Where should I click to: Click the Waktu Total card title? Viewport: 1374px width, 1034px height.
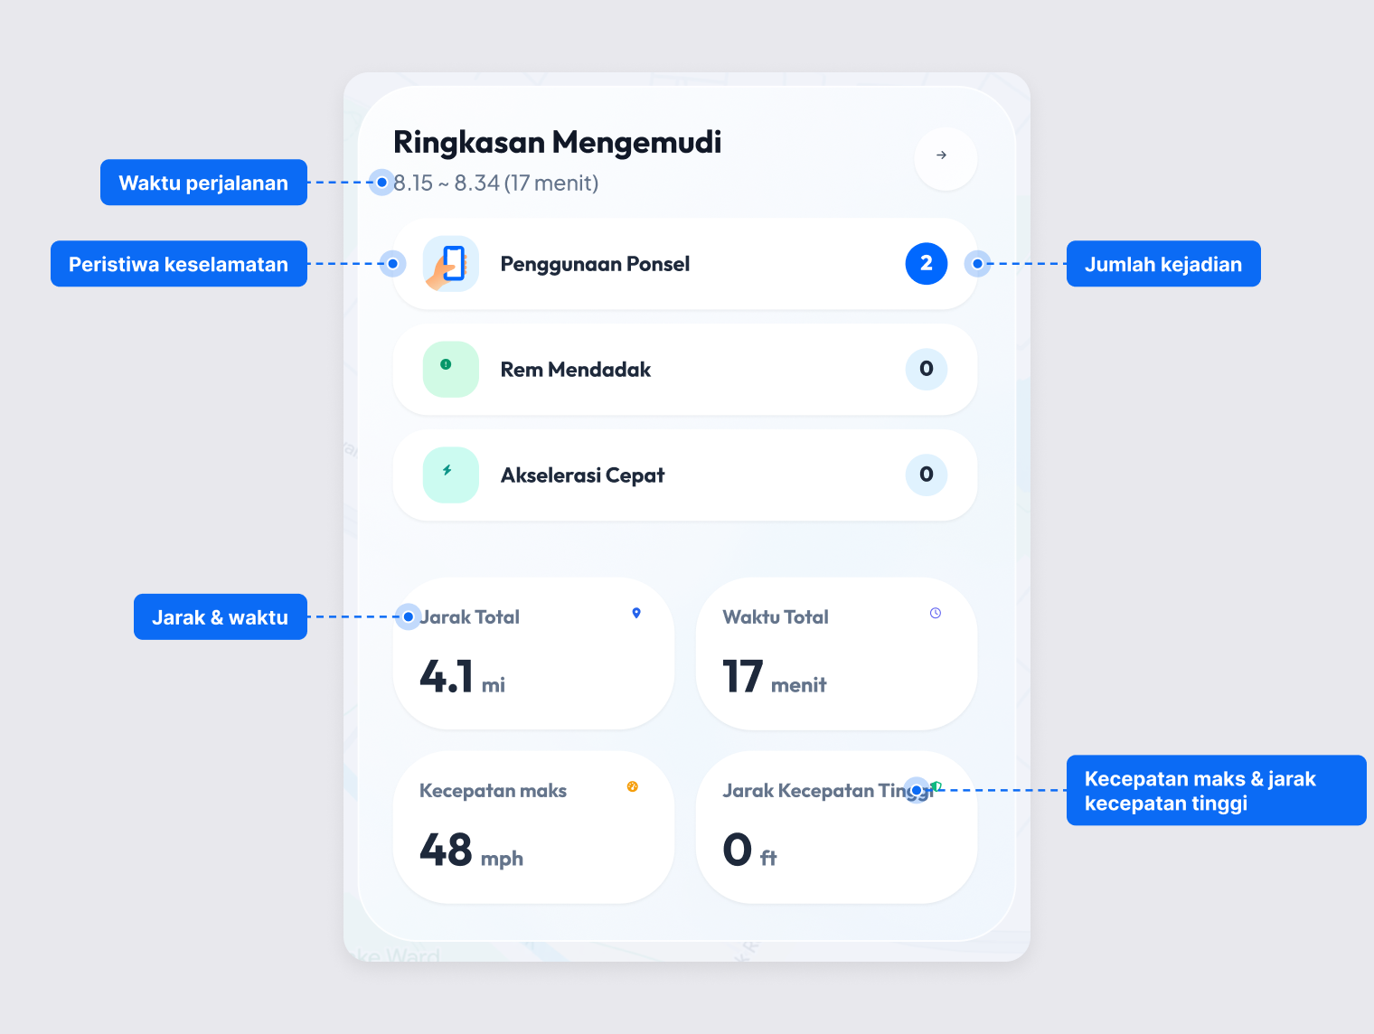[776, 617]
